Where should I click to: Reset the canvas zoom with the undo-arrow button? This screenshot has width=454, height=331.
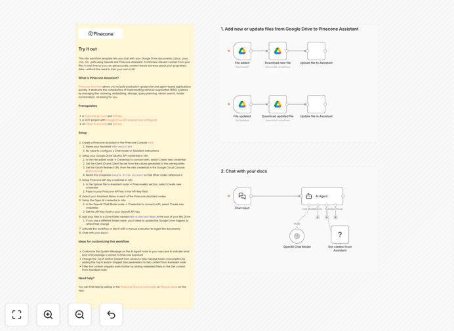tap(111, 315)
